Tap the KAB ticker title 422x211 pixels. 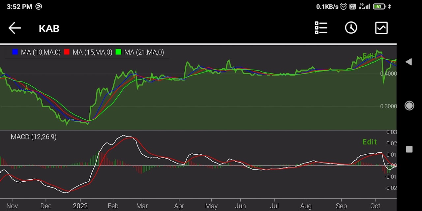[49, 28]
